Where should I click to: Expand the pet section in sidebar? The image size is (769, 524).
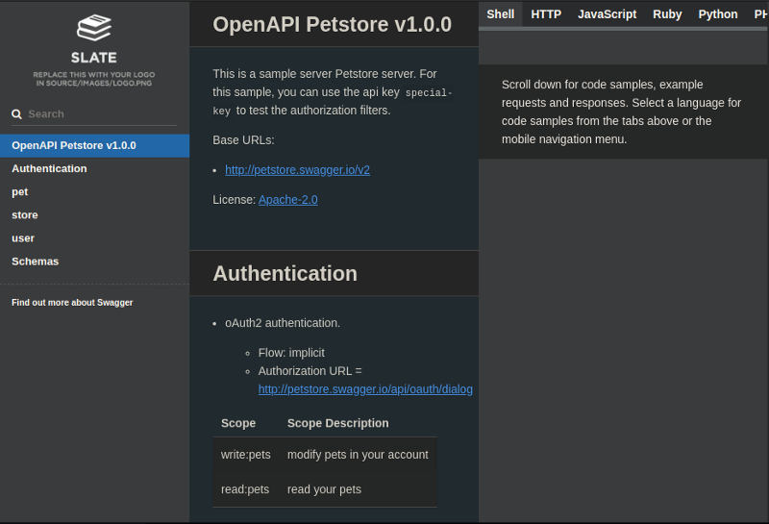click(20, 191)
